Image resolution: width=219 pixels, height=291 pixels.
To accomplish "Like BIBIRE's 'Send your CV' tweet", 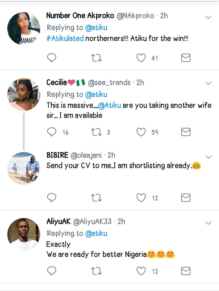I will tap(141, 198).
